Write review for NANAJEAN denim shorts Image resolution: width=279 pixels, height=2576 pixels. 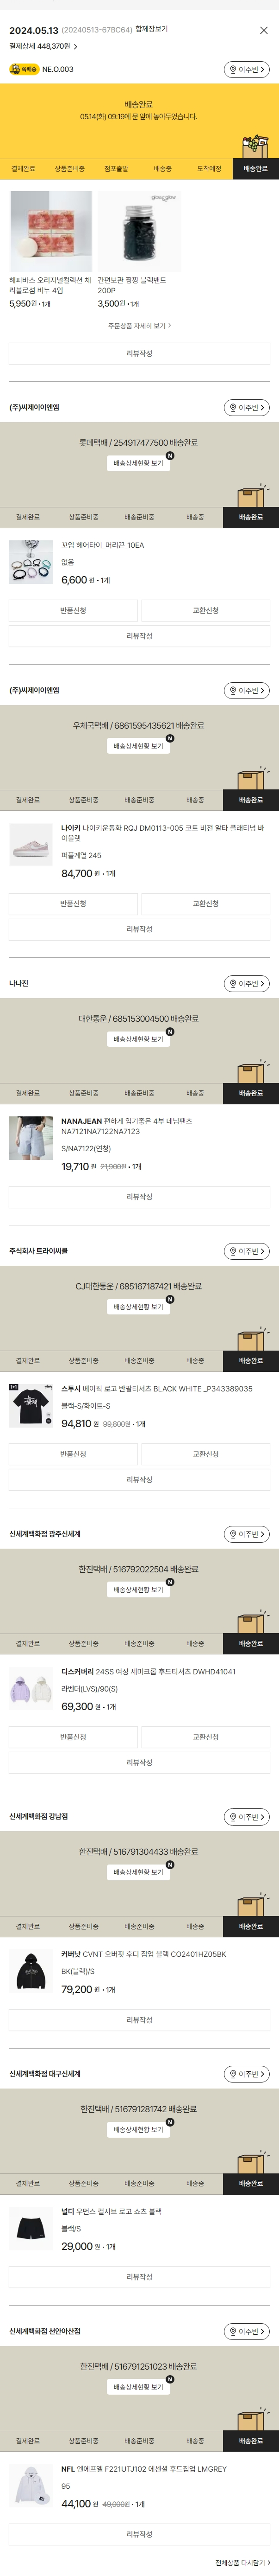(140, 1196)
